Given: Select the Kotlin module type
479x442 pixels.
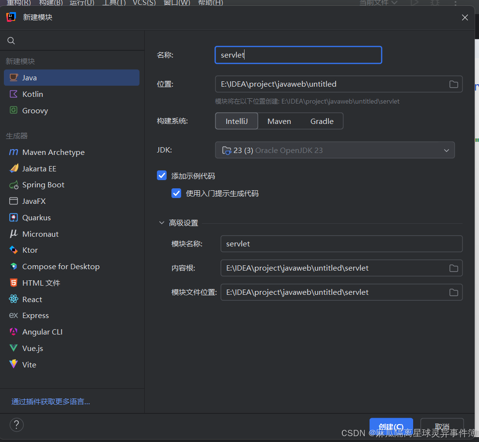Looking at the screenshot, I should point(72,94).
